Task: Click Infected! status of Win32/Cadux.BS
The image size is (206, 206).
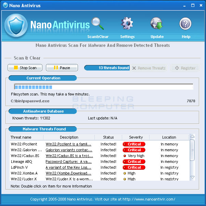Action: [x=108, y=156]
